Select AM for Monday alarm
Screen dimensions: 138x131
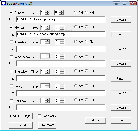click(x=76, y=27)
